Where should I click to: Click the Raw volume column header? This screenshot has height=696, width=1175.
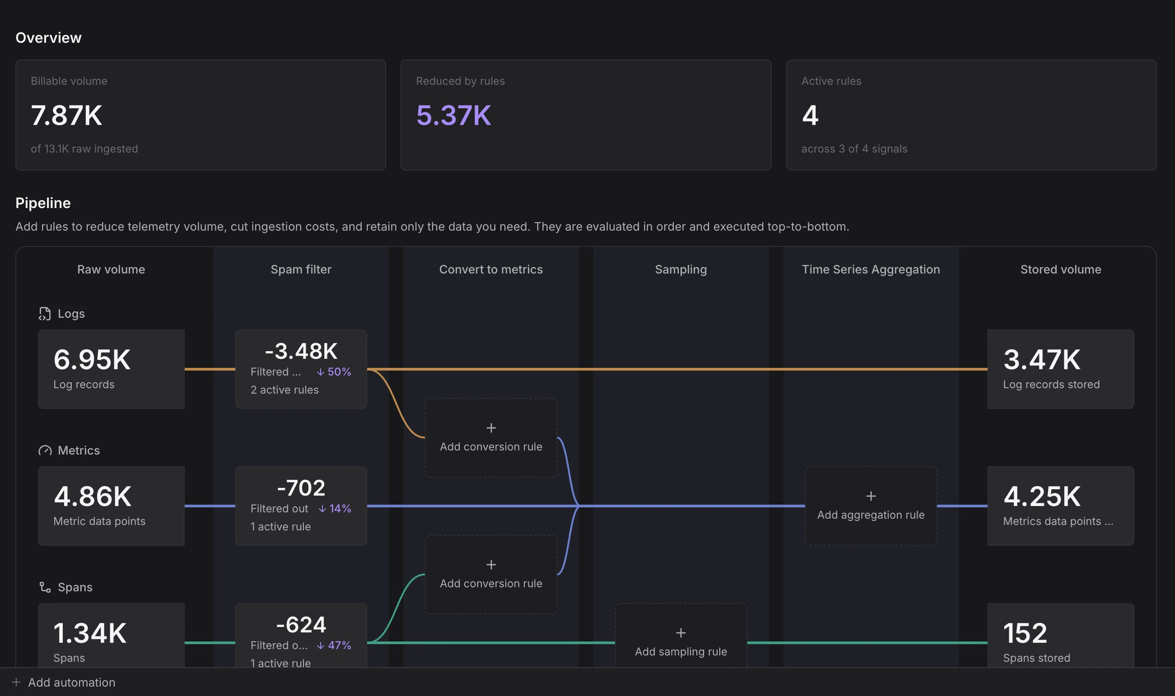coord(111,269)
